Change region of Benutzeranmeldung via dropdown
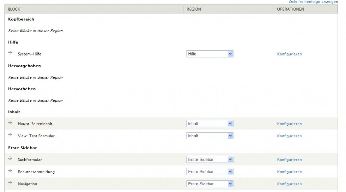 tap(210, 172)
